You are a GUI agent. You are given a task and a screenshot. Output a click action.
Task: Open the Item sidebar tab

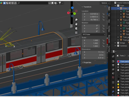[x=109, y=8]
